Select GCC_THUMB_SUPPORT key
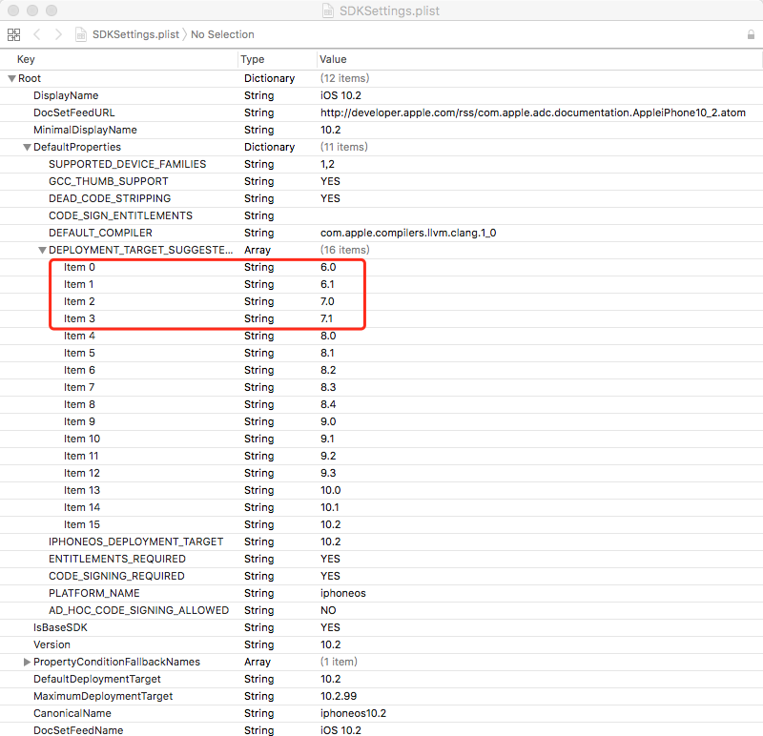Screen dimensions: 763x736 click(109, 181)
